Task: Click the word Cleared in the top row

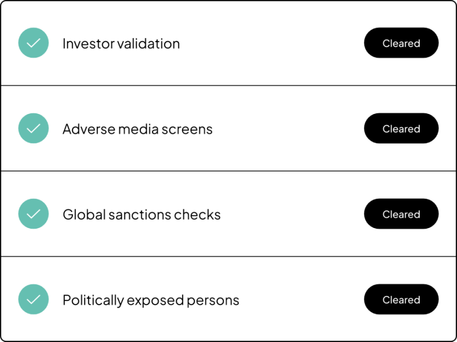Action: [401, 43]
